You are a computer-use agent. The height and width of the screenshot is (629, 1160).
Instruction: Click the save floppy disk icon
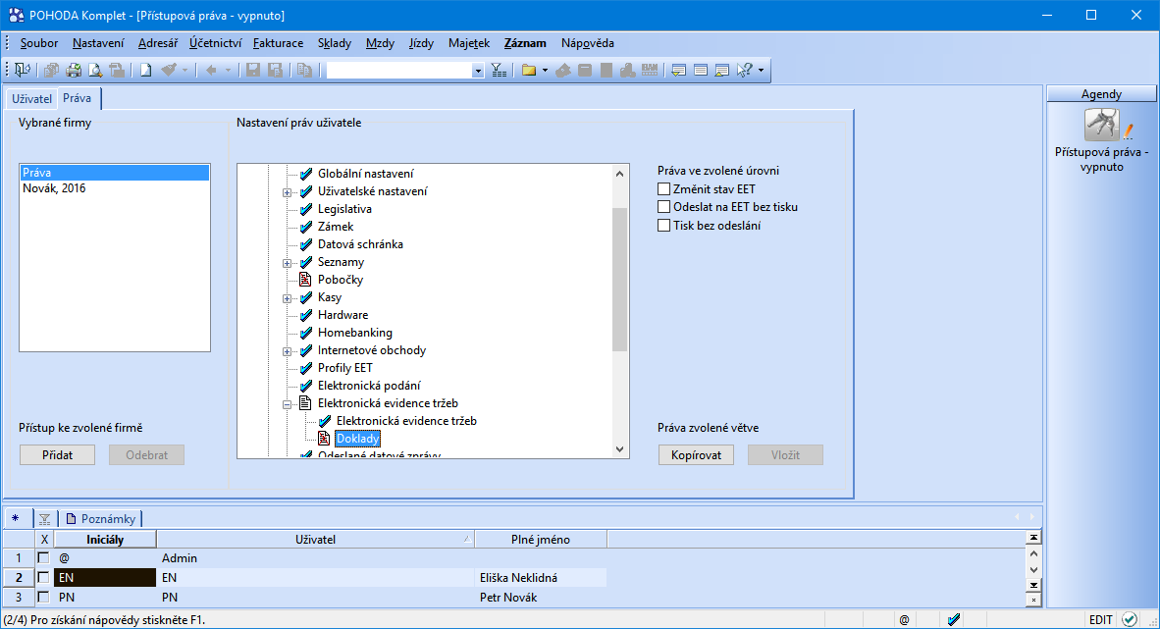[253, 71]
